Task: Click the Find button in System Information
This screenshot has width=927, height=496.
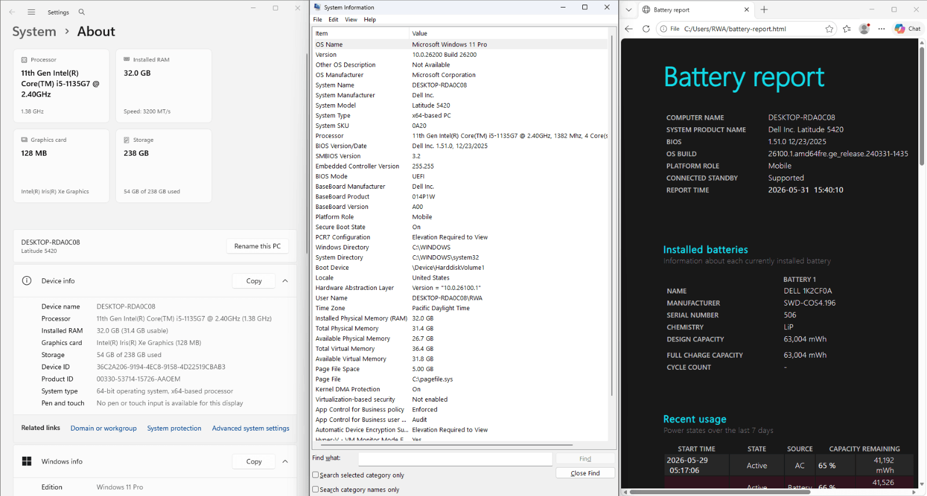Action: pos(585,458)
